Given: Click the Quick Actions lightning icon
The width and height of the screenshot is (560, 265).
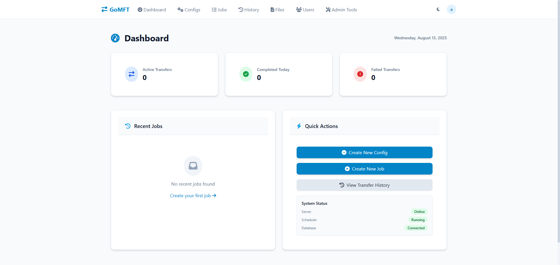Looking at the screenshot, I should tap(299, 126).
